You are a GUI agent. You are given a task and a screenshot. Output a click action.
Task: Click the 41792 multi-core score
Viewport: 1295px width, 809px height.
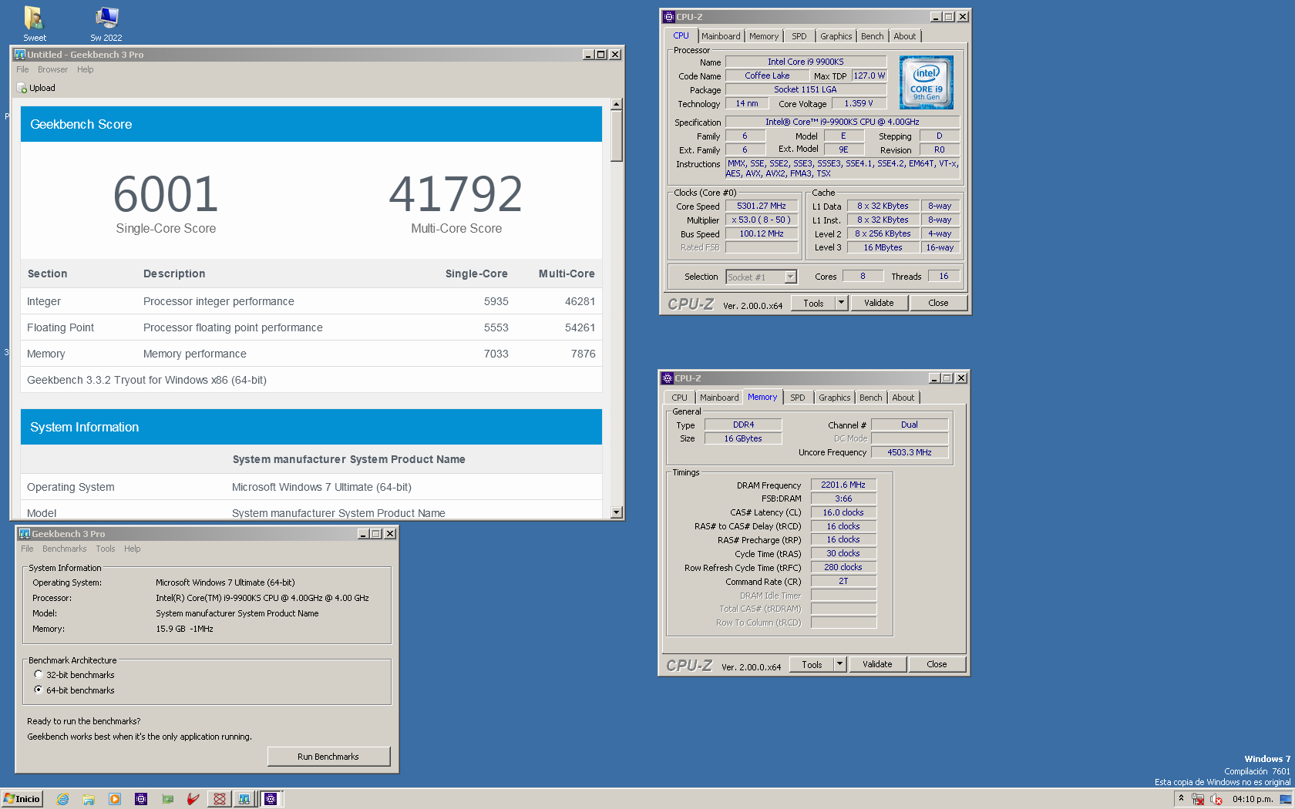coord(456,194)
